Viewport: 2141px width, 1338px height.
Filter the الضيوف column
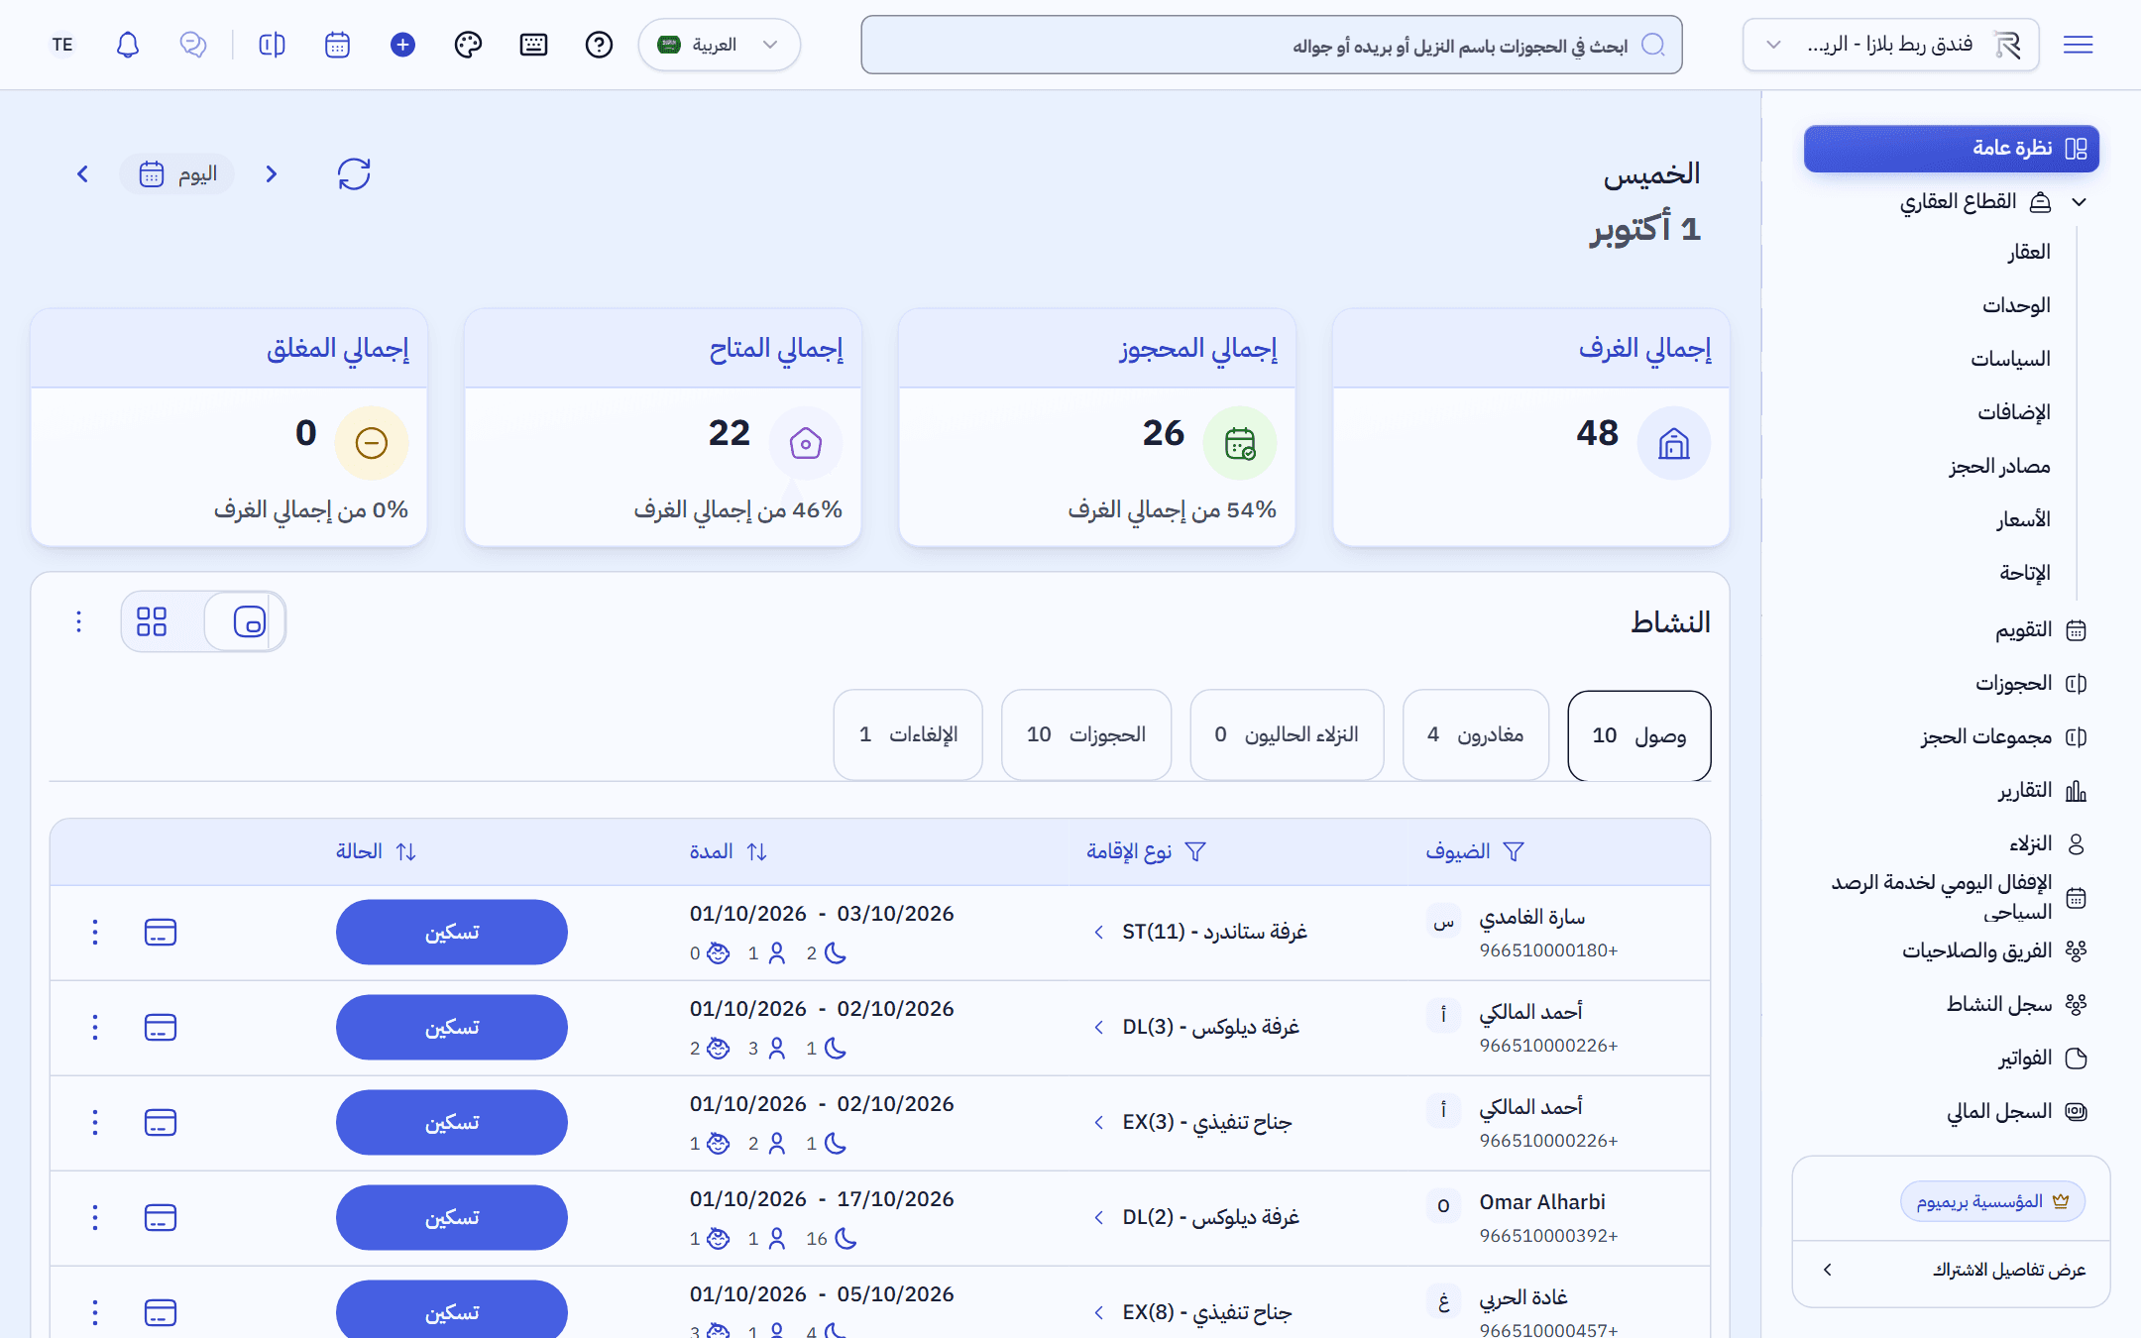1514,852
